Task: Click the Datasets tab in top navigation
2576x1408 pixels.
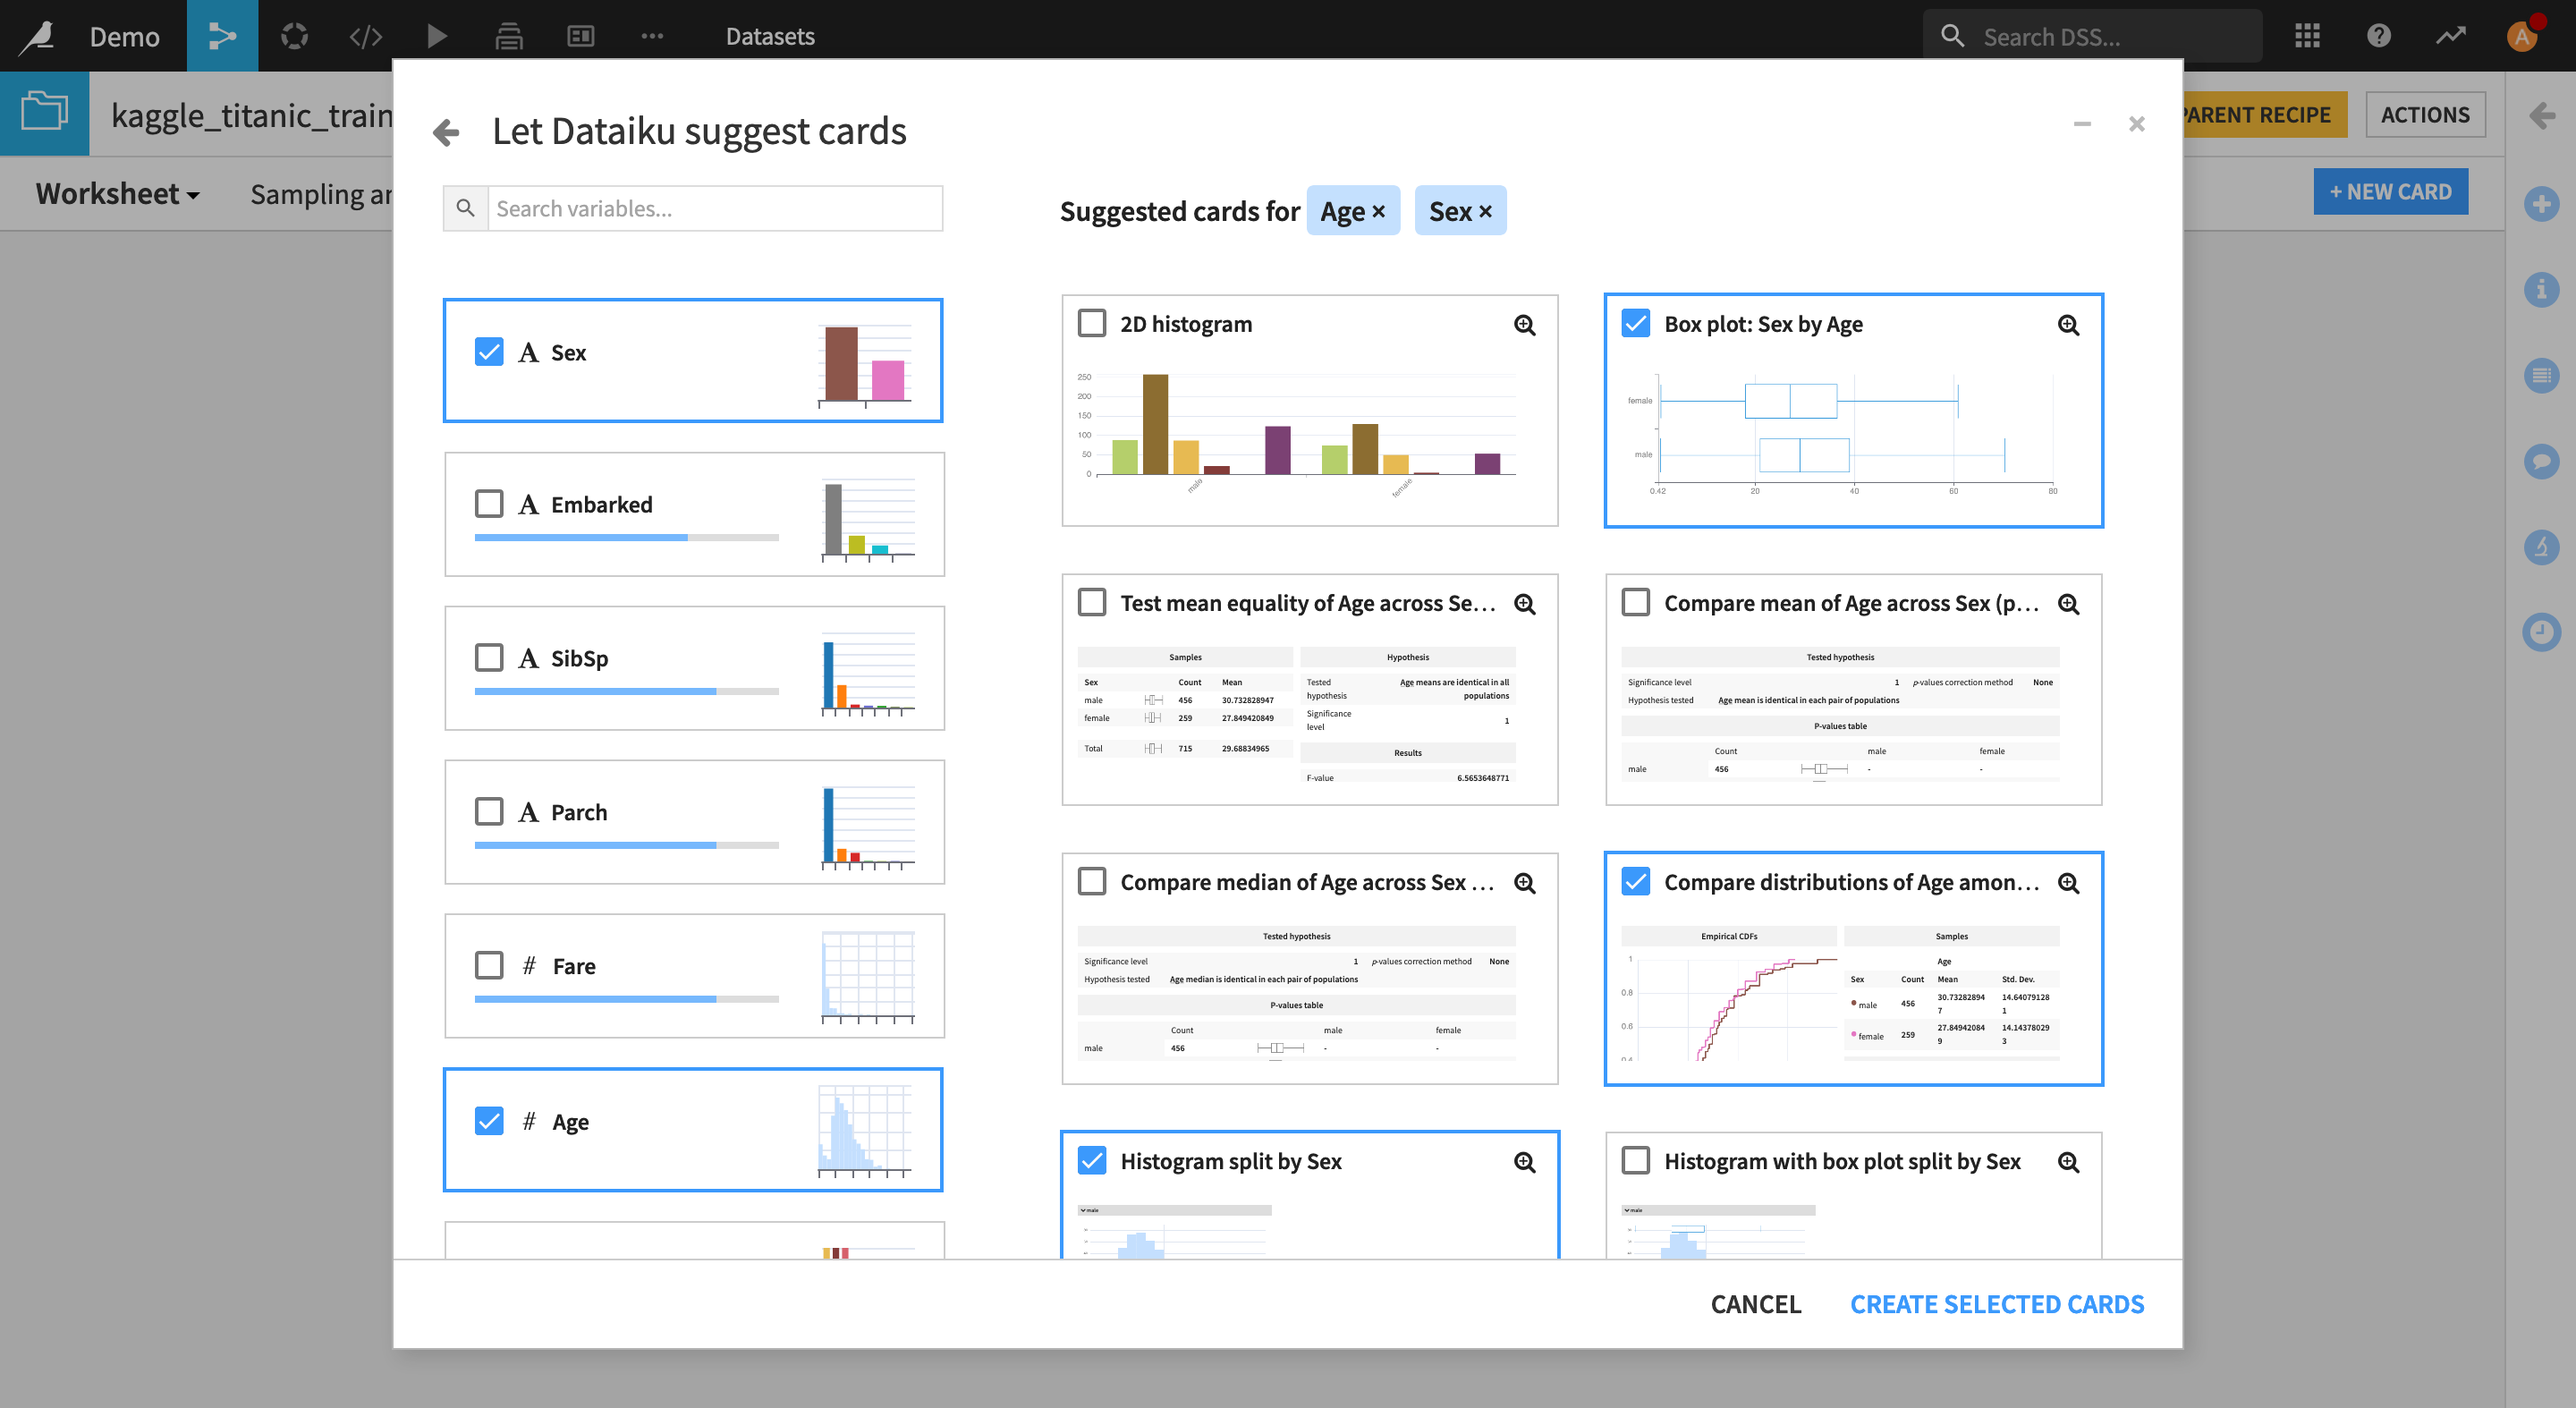Action: (x=770, y=35)
